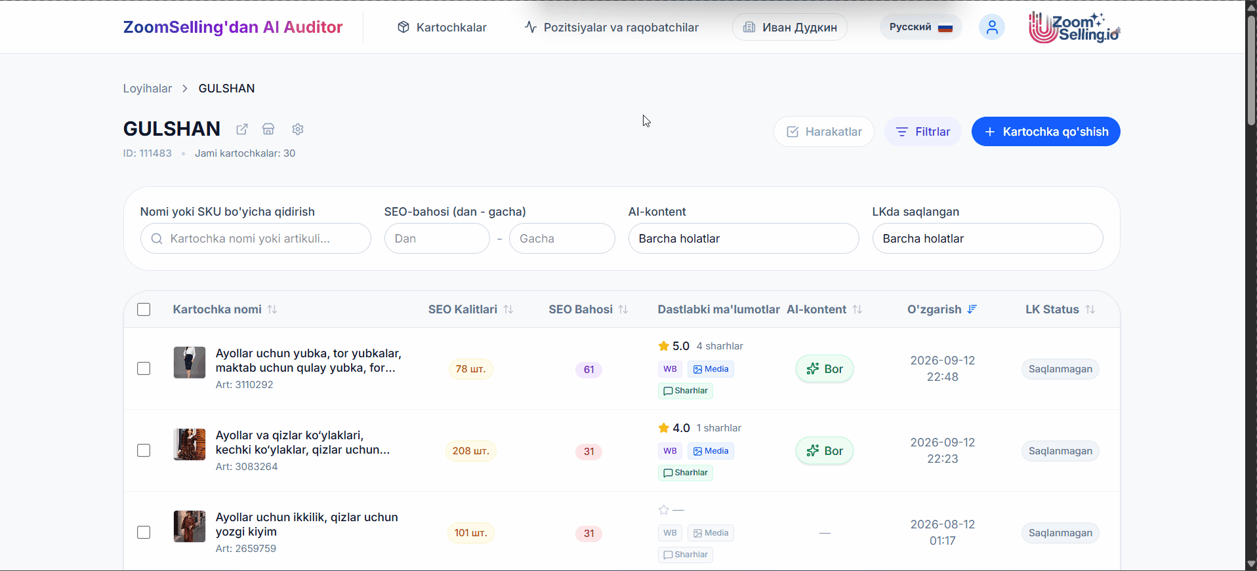The width and height of the screenshot is (1257, 571).
Task: Select checkbox for article 2659759 row
Action: (x=144, y=532)
